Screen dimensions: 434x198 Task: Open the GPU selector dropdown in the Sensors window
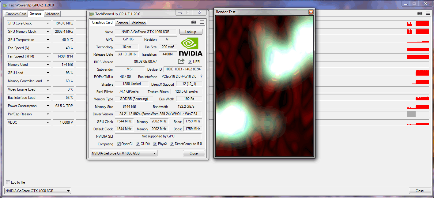37,191
